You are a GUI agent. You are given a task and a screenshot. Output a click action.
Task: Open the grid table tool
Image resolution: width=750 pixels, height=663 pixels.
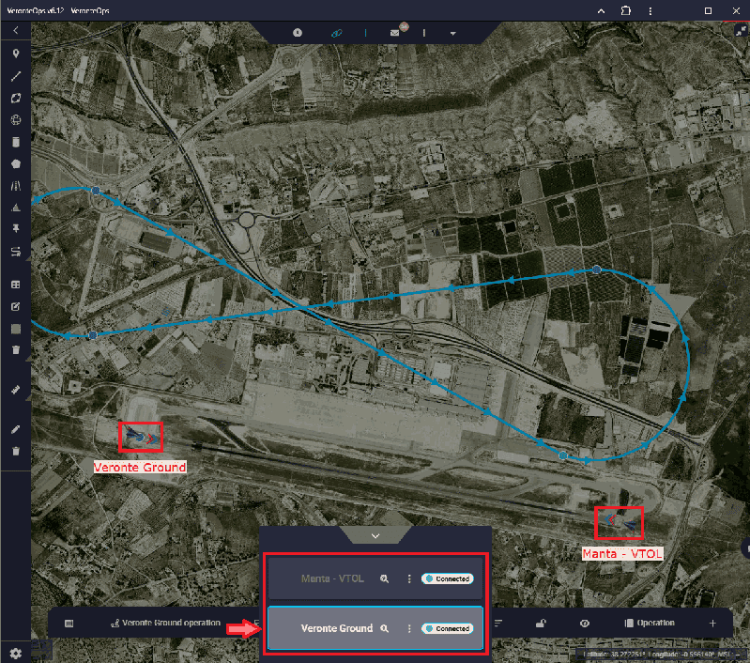pyautogui.click(x=16, y=285)
